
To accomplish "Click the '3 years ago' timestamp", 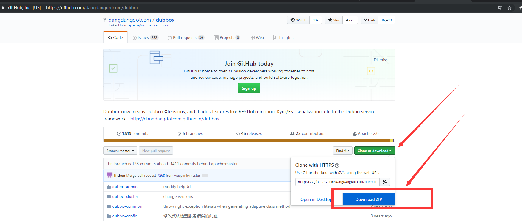I will (381, 216).
